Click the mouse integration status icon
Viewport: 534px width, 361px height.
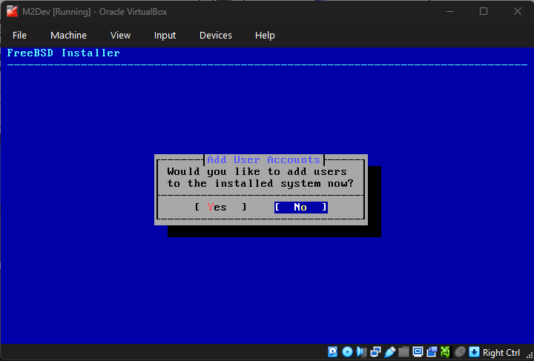pyautogui.click(x=460, y=352)
